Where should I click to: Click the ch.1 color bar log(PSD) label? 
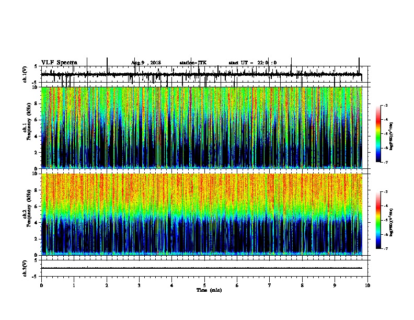coord(392,136)
